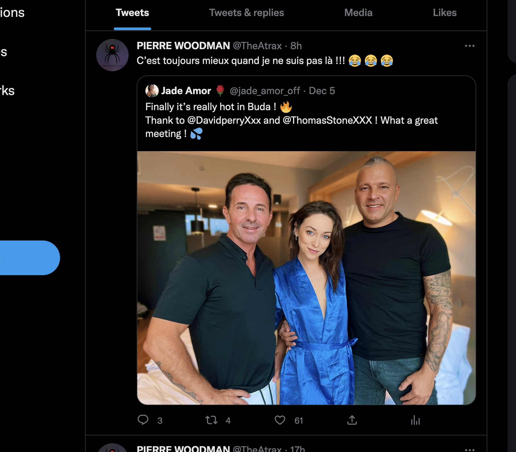This screenshot has width=516, height=452.
Task: Share the tweet via share icon
Action: [352, 420]
